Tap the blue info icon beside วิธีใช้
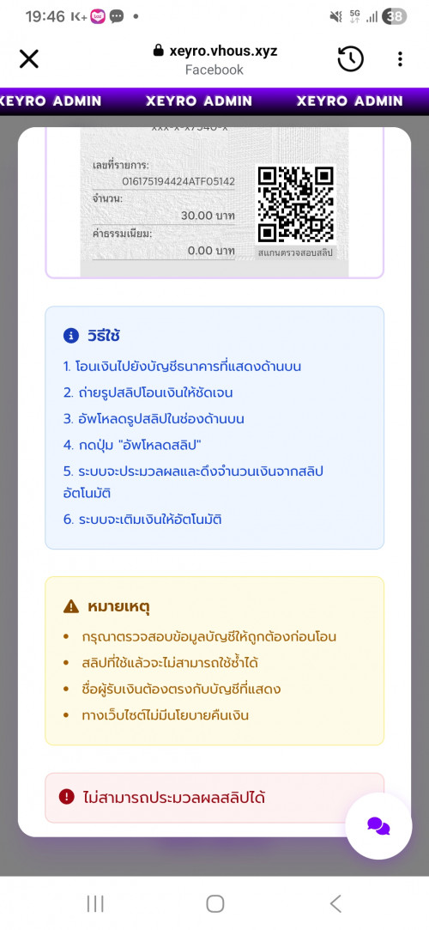The image size is (429, 930). 70,336
